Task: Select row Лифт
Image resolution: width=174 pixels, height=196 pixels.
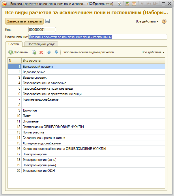Action: tap(86, 116)
